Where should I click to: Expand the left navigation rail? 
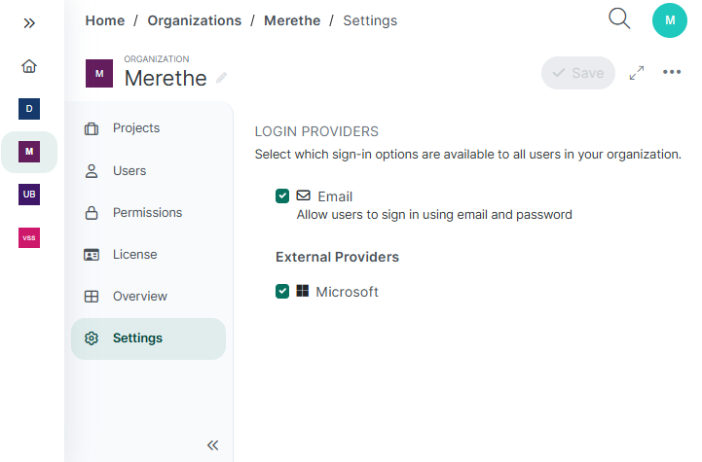tap(29, 22)
